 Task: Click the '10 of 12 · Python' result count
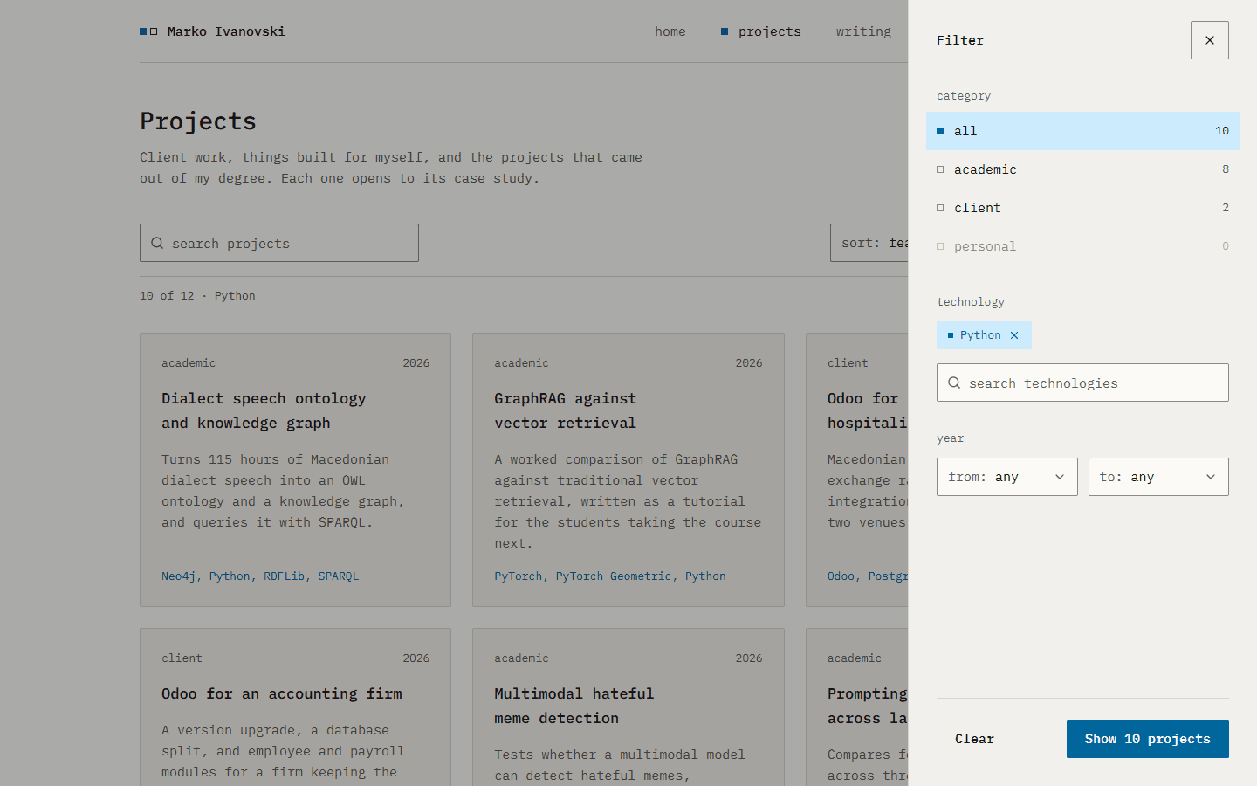pos(197,296)
